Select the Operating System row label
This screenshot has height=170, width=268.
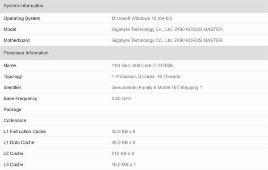(22, 18)
